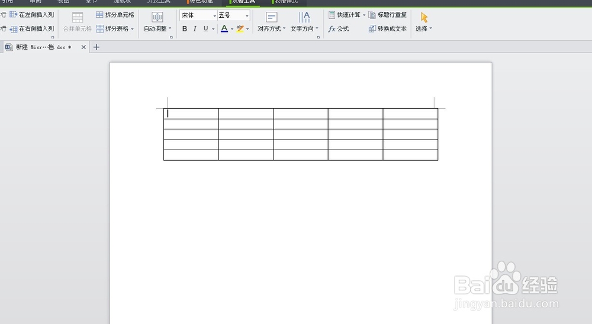Open the 五号 font size combo box
The image size is (592, 324).
pyautogui.click(x=234, y=15)
